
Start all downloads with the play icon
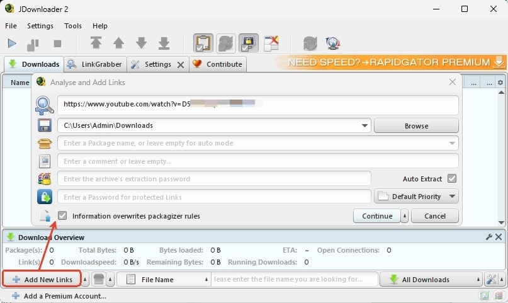[x=12, y=43]
